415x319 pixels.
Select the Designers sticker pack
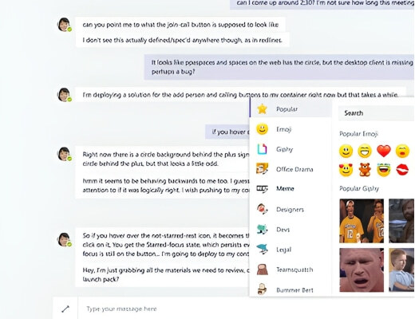(290, 210)
